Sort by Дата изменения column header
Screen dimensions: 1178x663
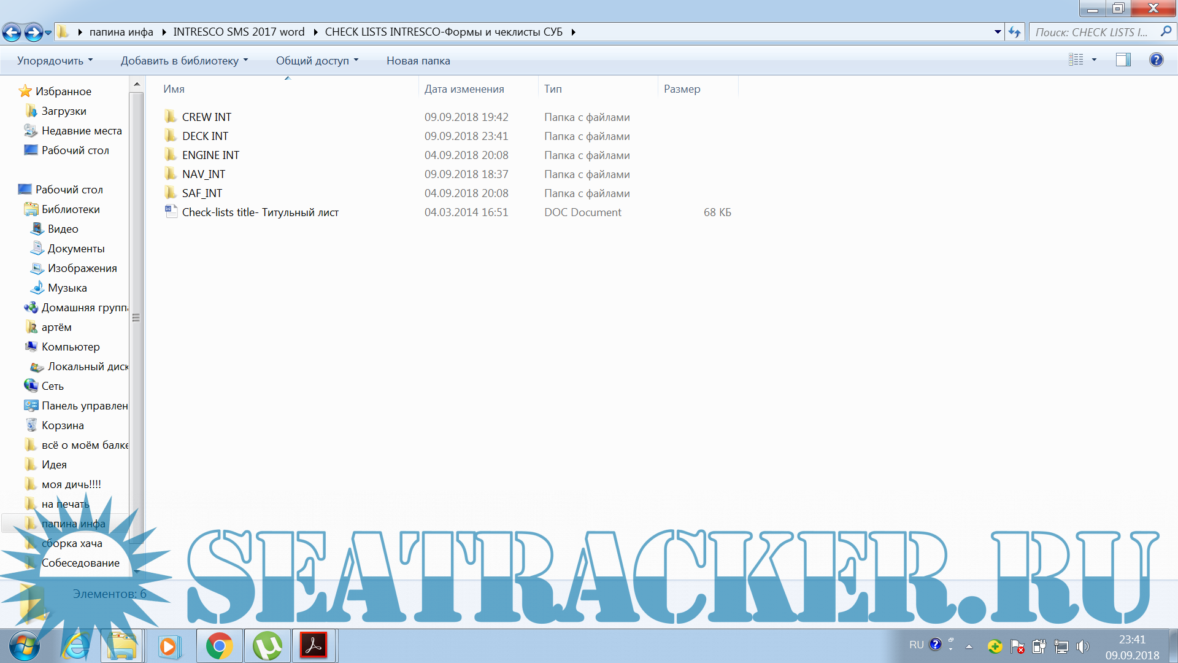(x=464, y=89)
